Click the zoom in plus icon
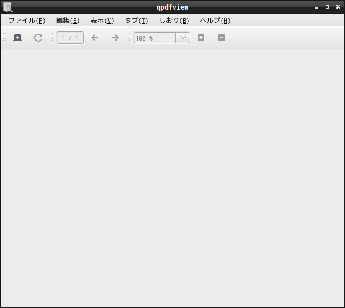This screenshot has height=308, width=345. coord(201,38)
